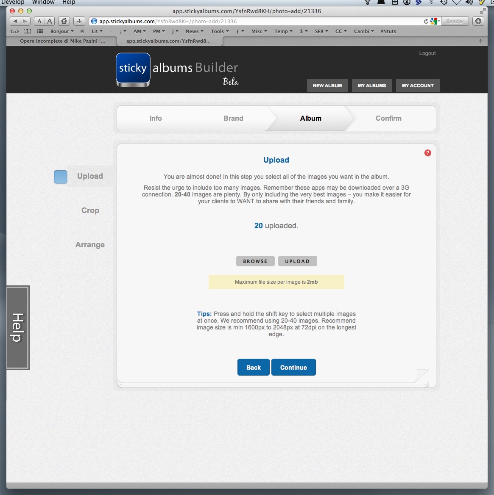Reload the page using the refresh icon
Image resolution: width=494 pixels, height=495 pixels.
click(x=426, y=21)
